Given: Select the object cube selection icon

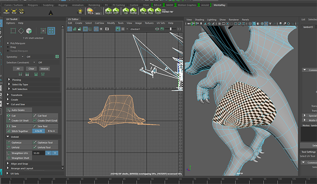Looking at the screenshot, I should pyautogui.click(x=29, y=31).
